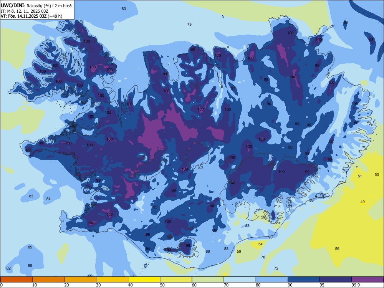Click the '50' value at the eastern edge
Image resolution: width=384 pixels, height=288 pixels.
377,174
